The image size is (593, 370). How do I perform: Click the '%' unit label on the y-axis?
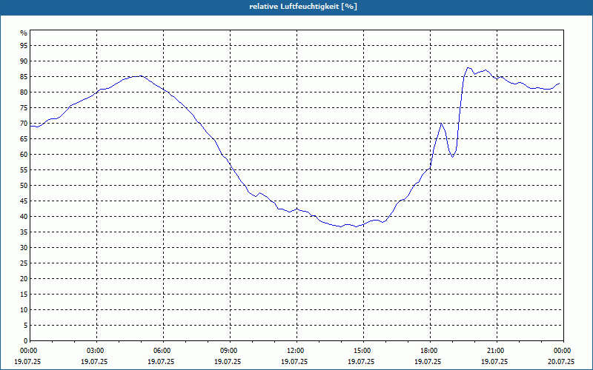click(x=24, y=33)
